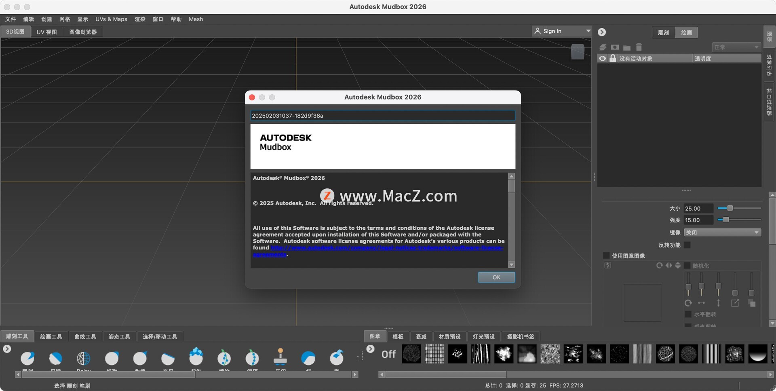The image size is (776, 391).
Task: Click the layer mask icon in the layers toolbar
Action: click(615, 47)
